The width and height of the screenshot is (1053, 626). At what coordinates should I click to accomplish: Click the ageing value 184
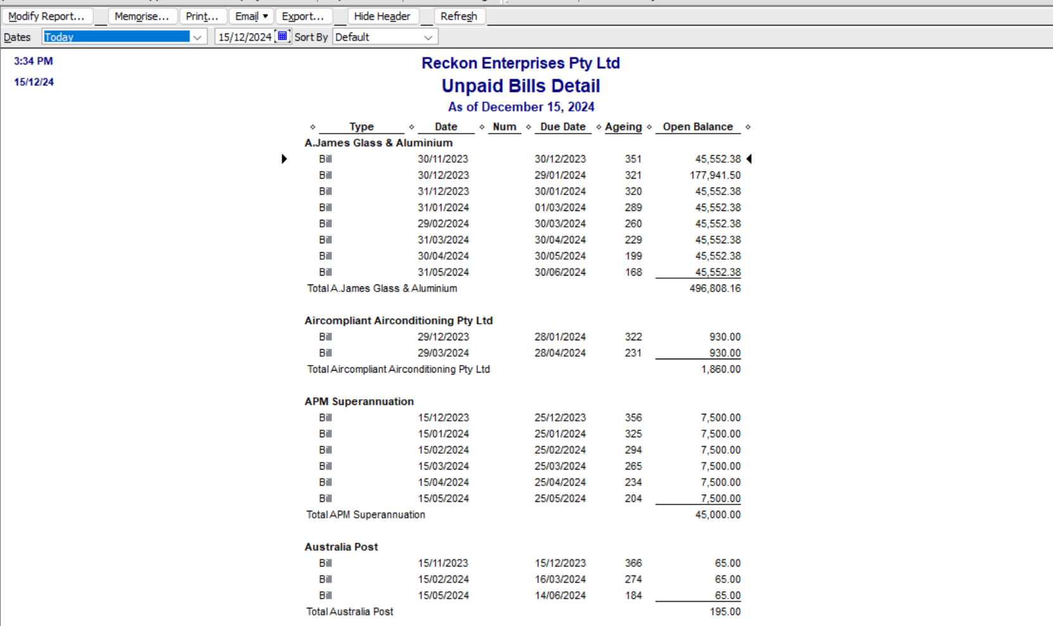[x=633, y=596]
